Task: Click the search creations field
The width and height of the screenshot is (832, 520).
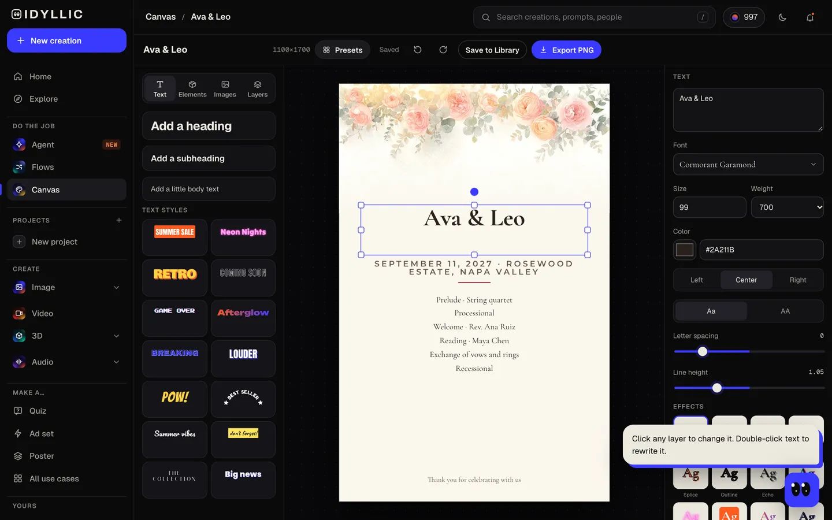Action: pos(594,17)
